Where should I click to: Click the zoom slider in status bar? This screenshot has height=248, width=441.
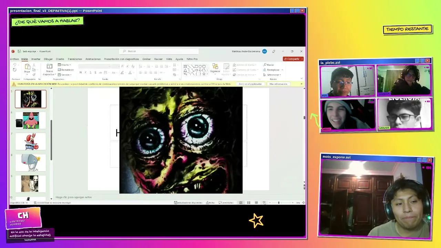pyautogui.click(x=281, y=203)
